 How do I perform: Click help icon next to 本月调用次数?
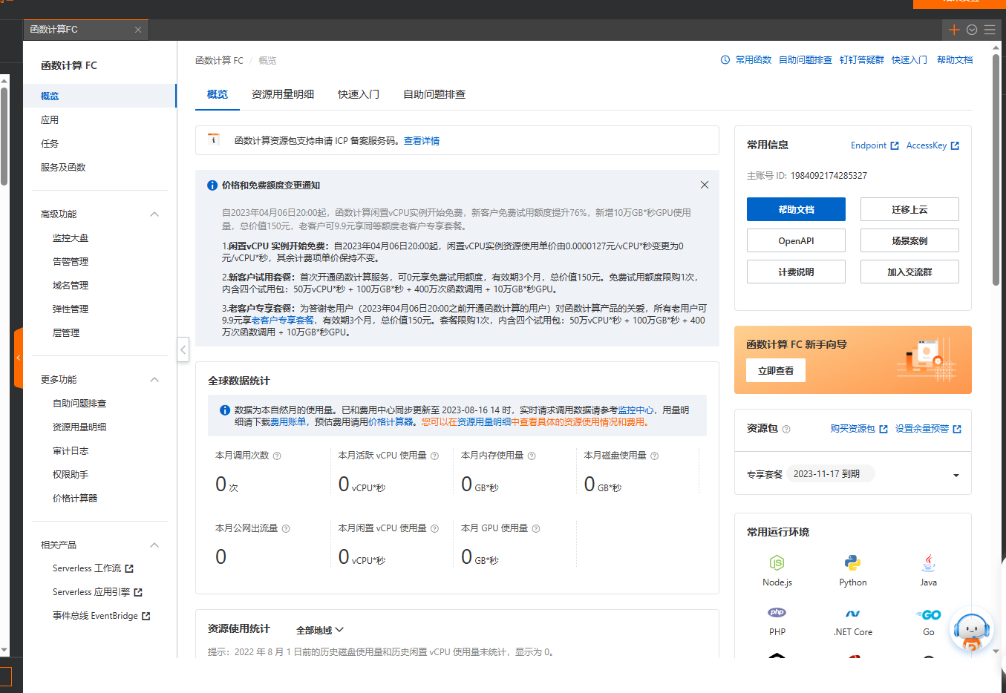click(277, 456)
